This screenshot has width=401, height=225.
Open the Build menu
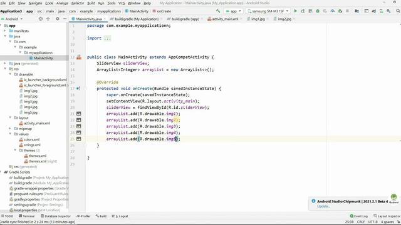91,3
